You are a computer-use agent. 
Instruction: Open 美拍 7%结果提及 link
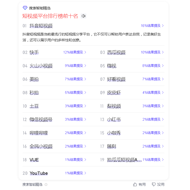tap(75, 79)
